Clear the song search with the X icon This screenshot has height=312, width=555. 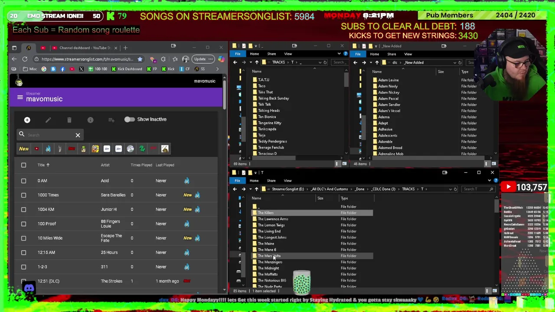click(78, 135)
